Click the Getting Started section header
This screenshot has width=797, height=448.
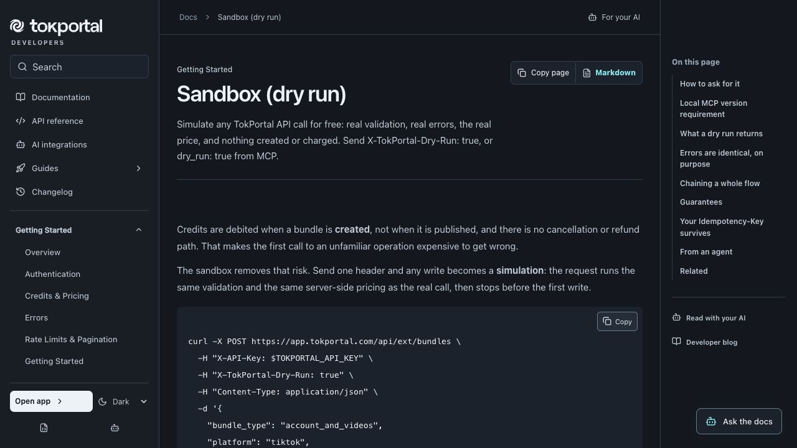79,230
